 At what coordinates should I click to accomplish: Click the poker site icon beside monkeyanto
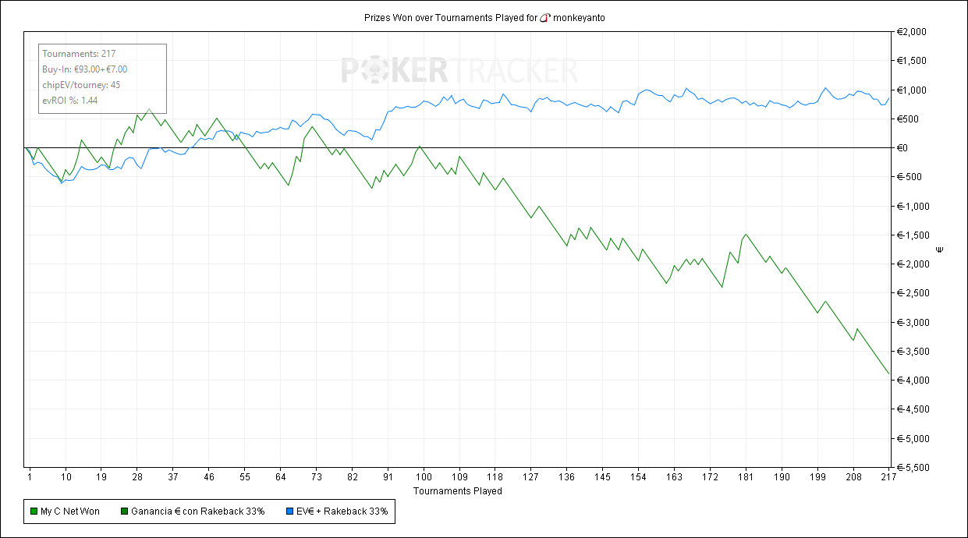[545, 18]
